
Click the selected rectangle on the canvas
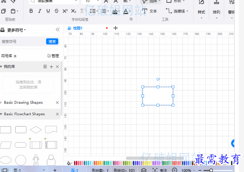(158, 96)
